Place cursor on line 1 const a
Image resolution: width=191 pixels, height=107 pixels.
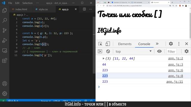pos(39,18)
